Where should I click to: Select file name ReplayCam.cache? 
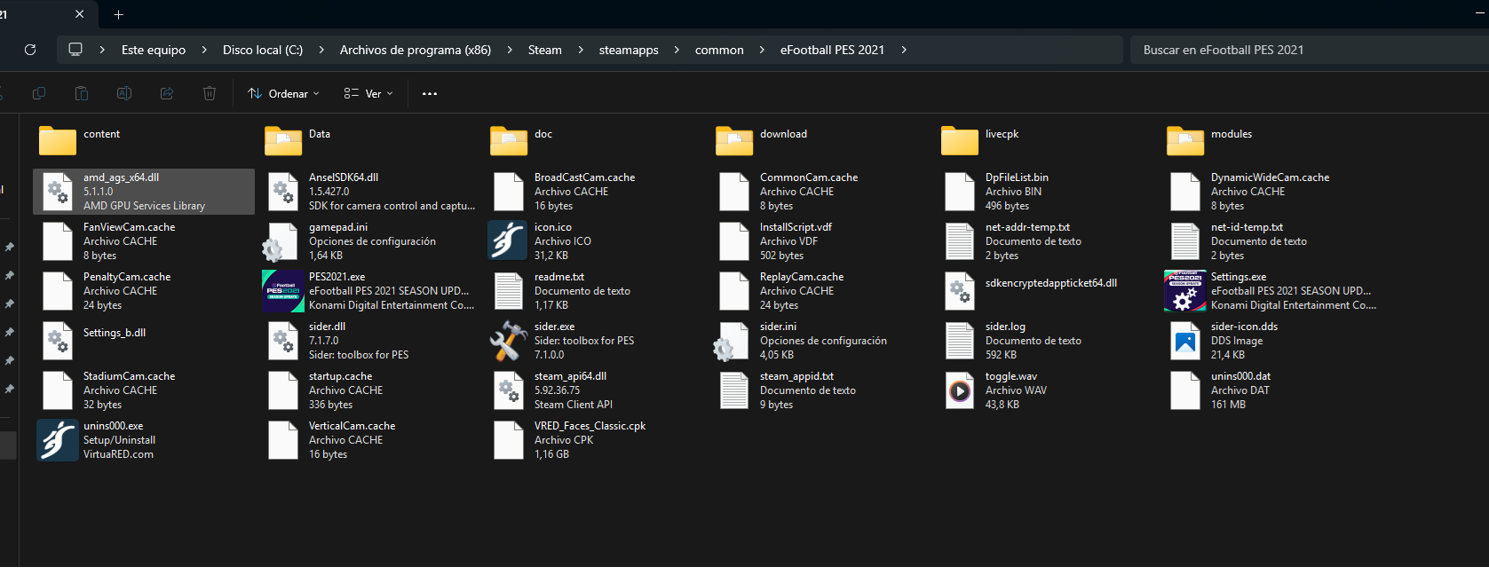coord(802,277)
